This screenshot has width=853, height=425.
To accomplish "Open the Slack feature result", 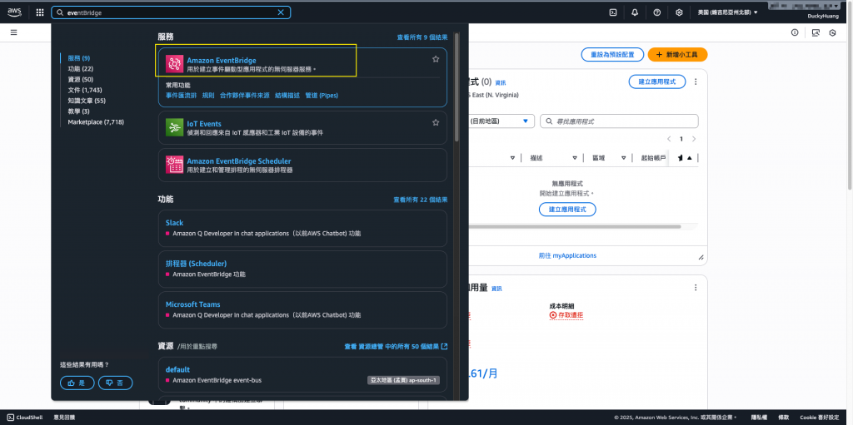I will pyautogui.click(x=175, y=223).
